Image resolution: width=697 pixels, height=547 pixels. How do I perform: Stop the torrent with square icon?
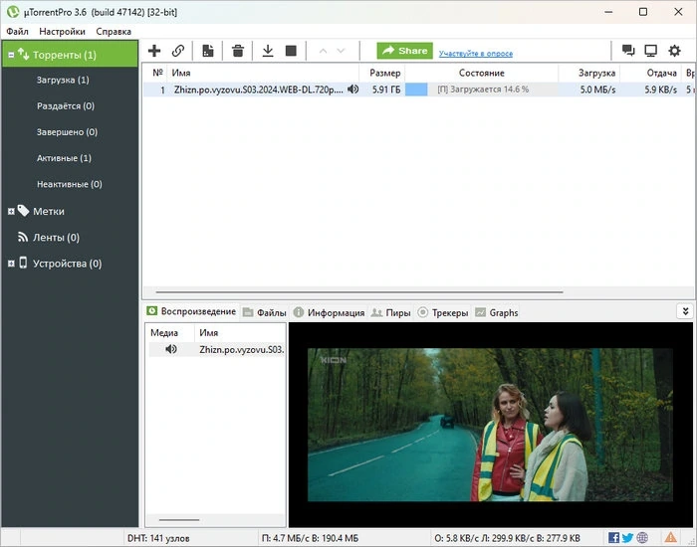(x=291, y=51)
